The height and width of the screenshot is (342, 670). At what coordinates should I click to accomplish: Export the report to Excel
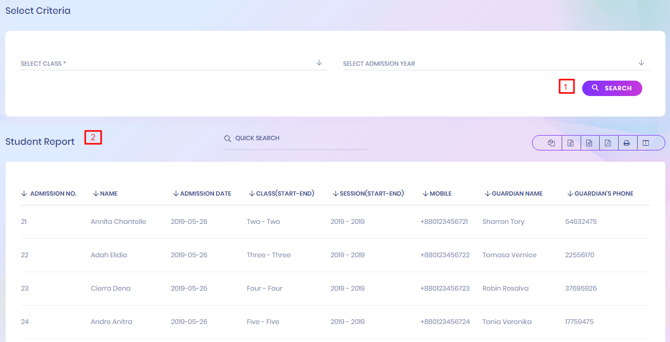[570, 143]
